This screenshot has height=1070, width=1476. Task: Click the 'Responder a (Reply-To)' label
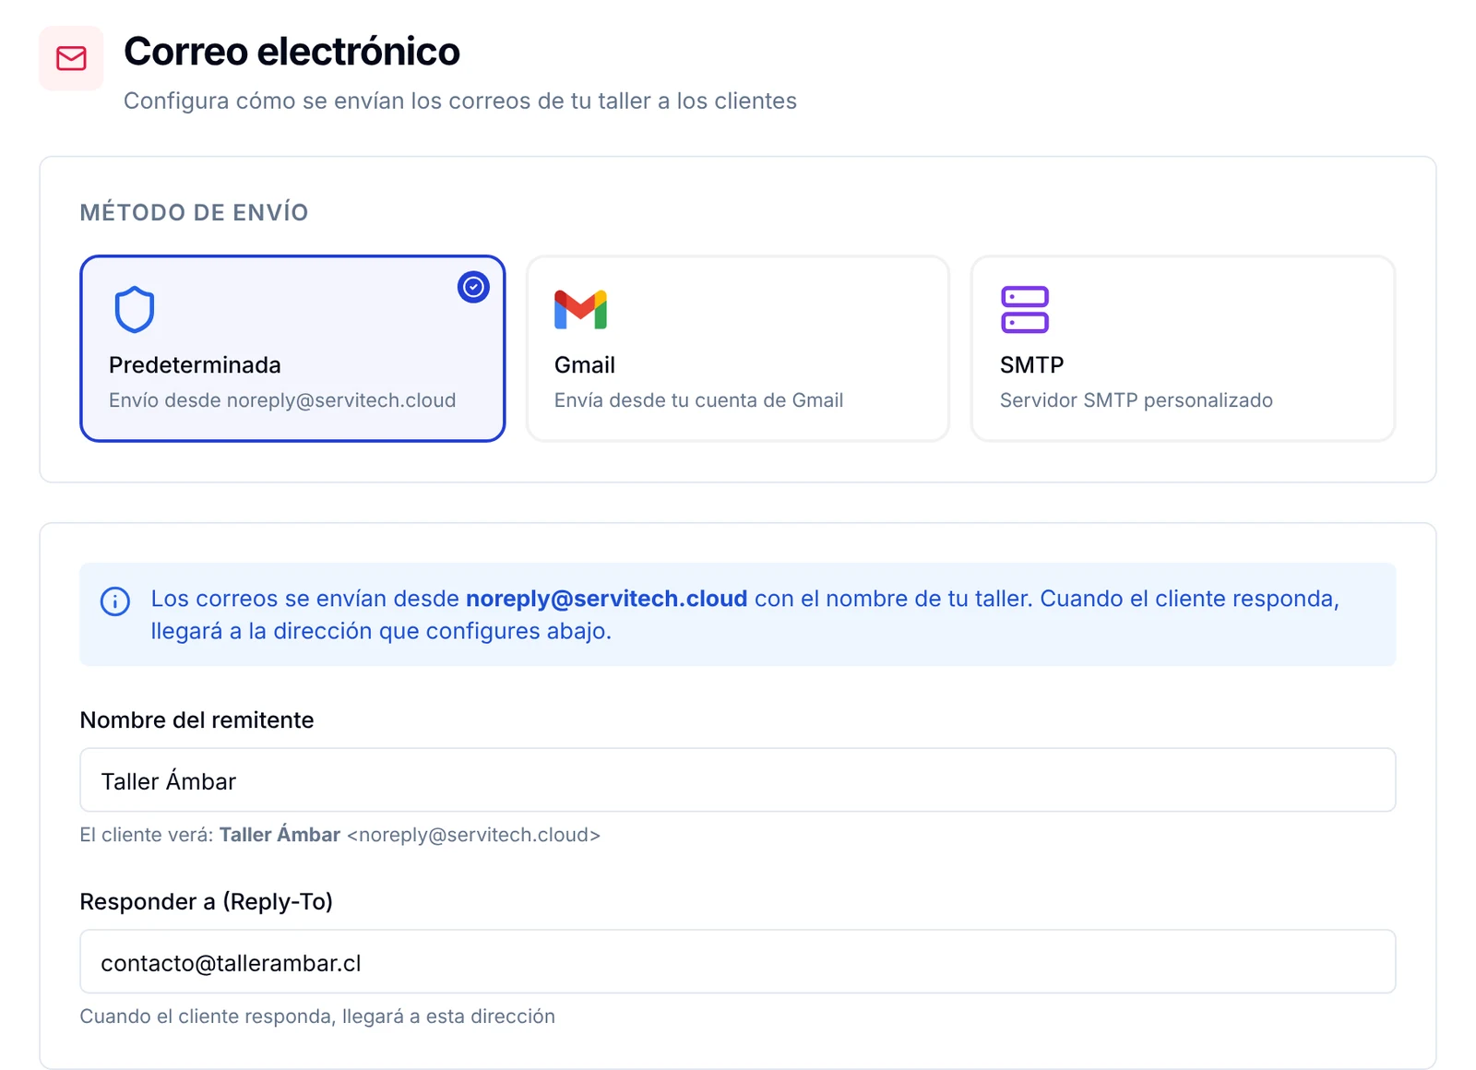tap(206, 902)
